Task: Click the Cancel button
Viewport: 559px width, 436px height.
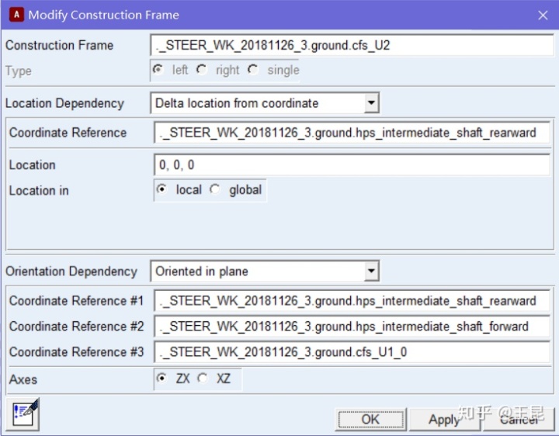Action: pyautogui.click(x=519, y=419)
